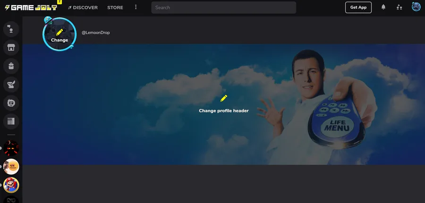Open the red-eyed dark community avatar
This screenshot has height=203, width=425.
[x=11, y=148]
